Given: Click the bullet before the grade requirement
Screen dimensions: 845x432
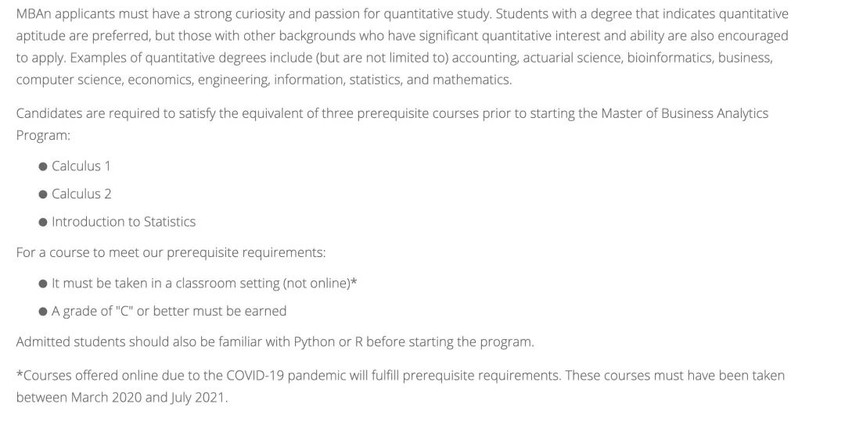Looking at the screenshot, I should (x=43, y=312).
